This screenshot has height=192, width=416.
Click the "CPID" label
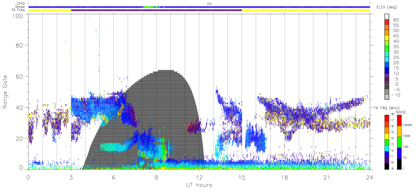[21, 4]
